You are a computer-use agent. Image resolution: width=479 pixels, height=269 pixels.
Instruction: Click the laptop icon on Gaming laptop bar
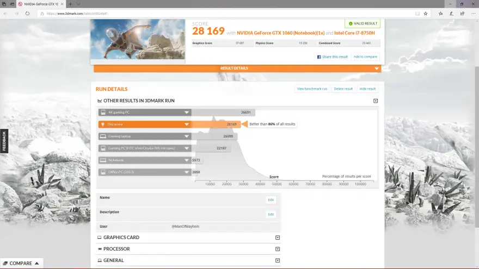coord(103,136)
